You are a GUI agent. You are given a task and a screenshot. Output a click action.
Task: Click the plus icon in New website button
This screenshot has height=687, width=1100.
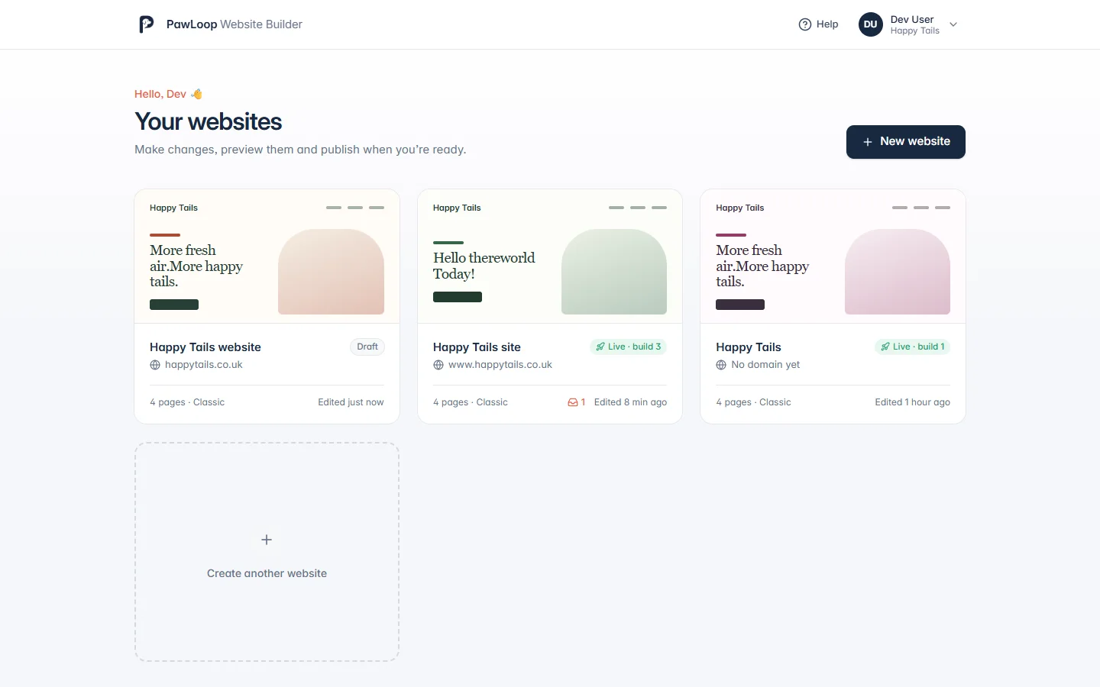coord(867,142)
